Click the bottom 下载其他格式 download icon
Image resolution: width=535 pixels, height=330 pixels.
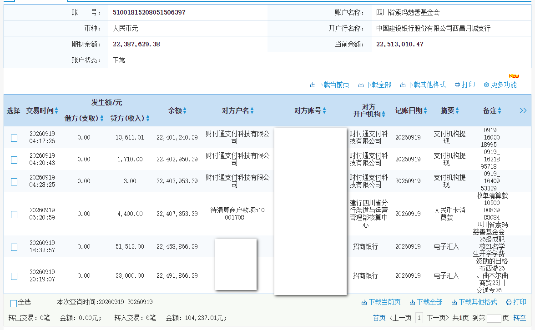coord(454,302)
